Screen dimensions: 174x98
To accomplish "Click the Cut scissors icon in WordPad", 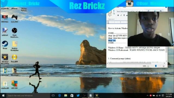I will 114,11.
